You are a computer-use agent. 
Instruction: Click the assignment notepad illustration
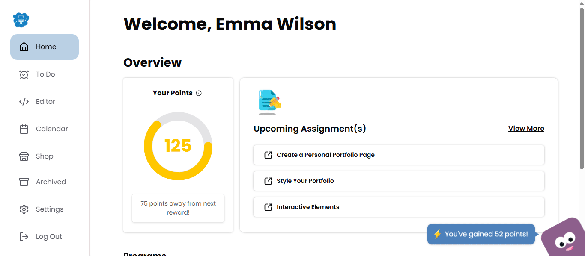tap(269, 102)
